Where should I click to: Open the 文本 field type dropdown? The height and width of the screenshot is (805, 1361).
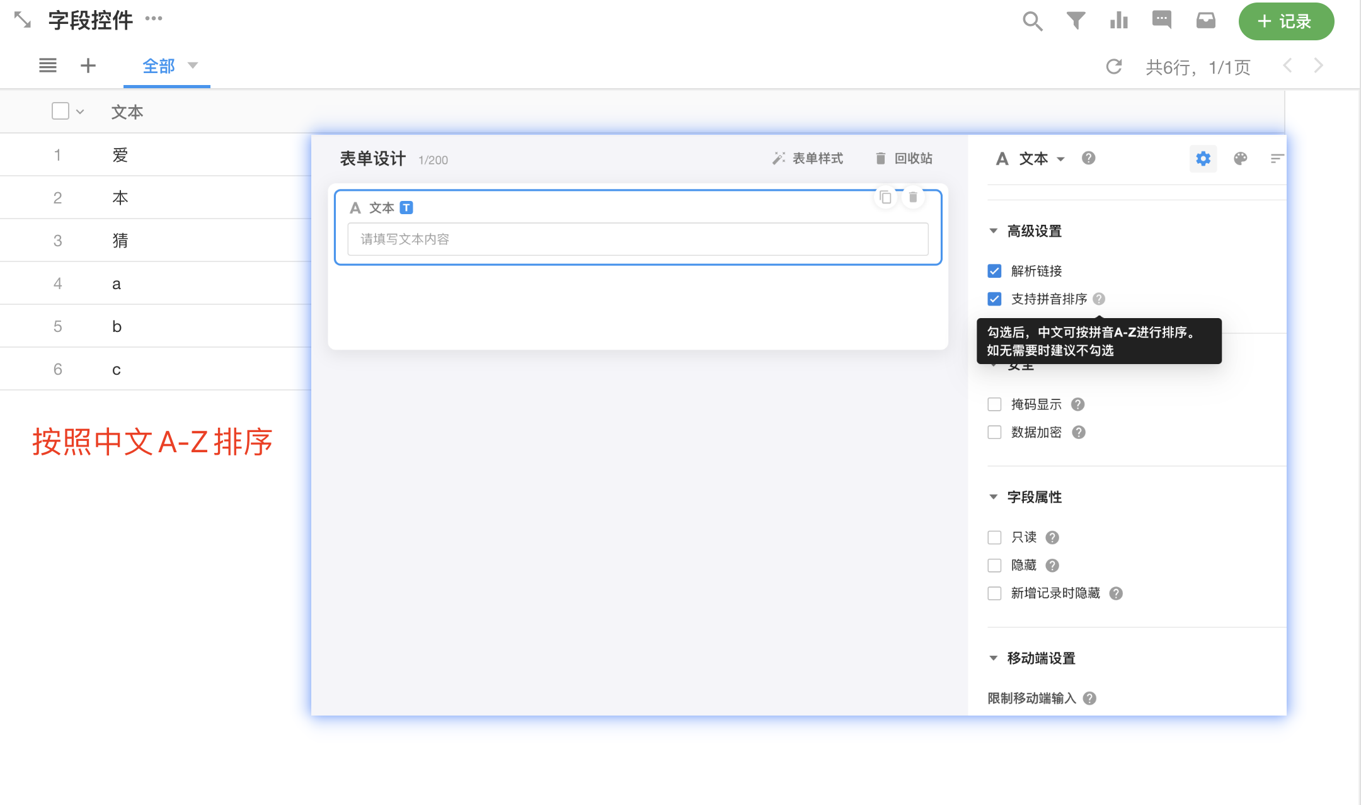1041,159
